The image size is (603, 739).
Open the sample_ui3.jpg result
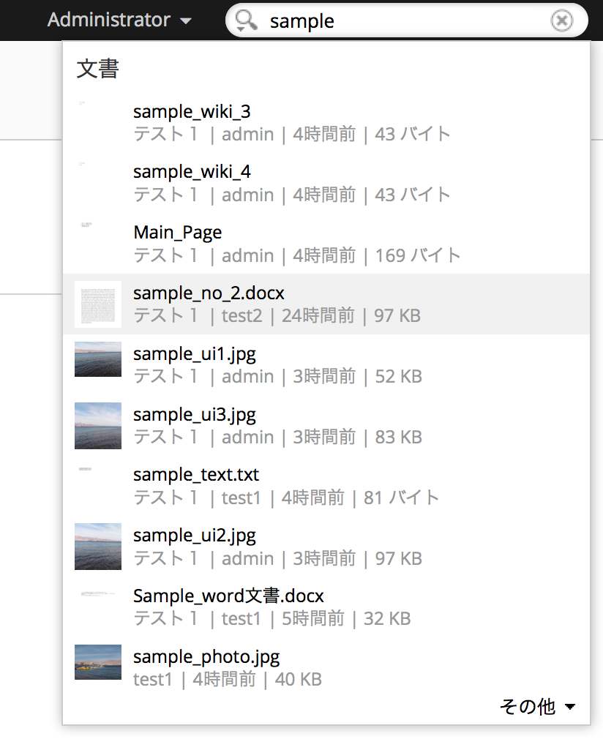click(x=194, y=415)
